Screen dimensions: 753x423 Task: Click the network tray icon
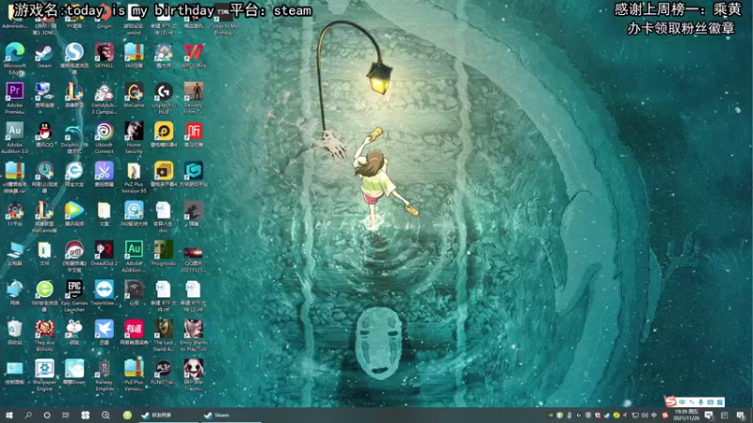coord(635,415)
